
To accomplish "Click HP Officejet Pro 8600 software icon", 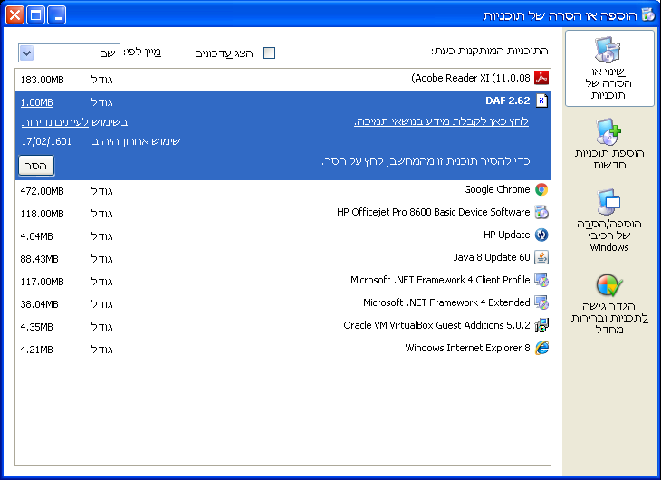I will tap(541, 212).
